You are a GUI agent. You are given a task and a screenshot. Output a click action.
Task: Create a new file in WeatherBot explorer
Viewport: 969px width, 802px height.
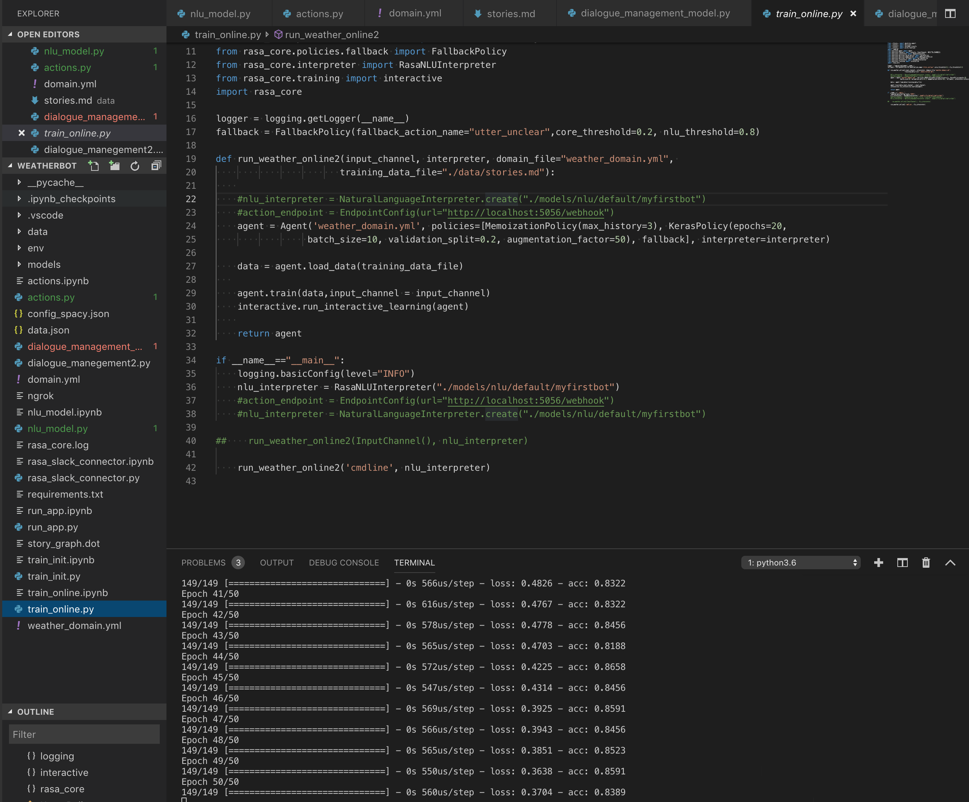94,166
